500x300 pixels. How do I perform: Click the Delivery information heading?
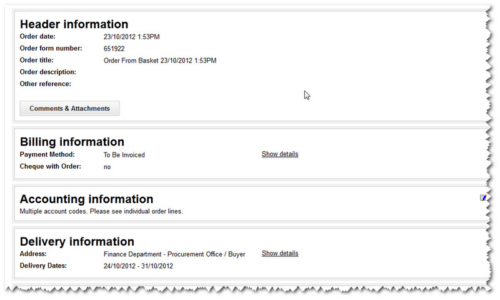(x=77, y=241)
